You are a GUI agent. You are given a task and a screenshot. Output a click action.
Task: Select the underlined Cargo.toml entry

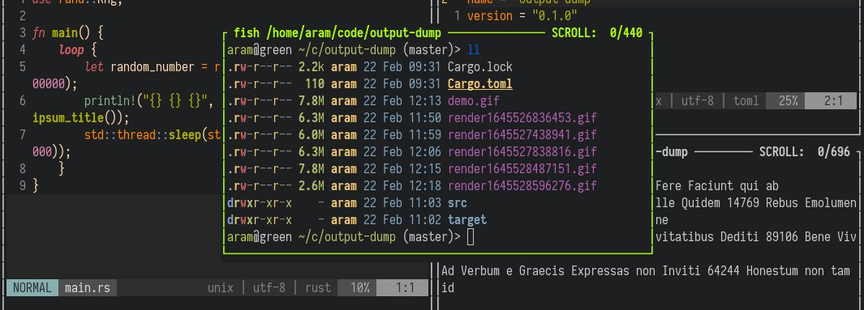(480, 84)
